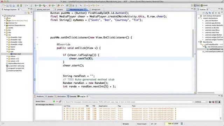Minimize the Package Explorer panel

point(29,9)
